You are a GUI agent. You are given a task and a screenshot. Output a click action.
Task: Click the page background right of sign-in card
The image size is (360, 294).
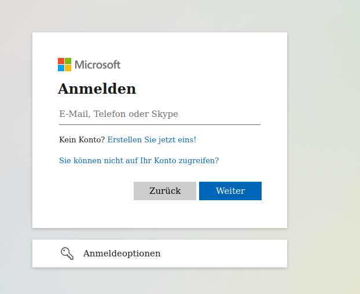pos(324,127)
